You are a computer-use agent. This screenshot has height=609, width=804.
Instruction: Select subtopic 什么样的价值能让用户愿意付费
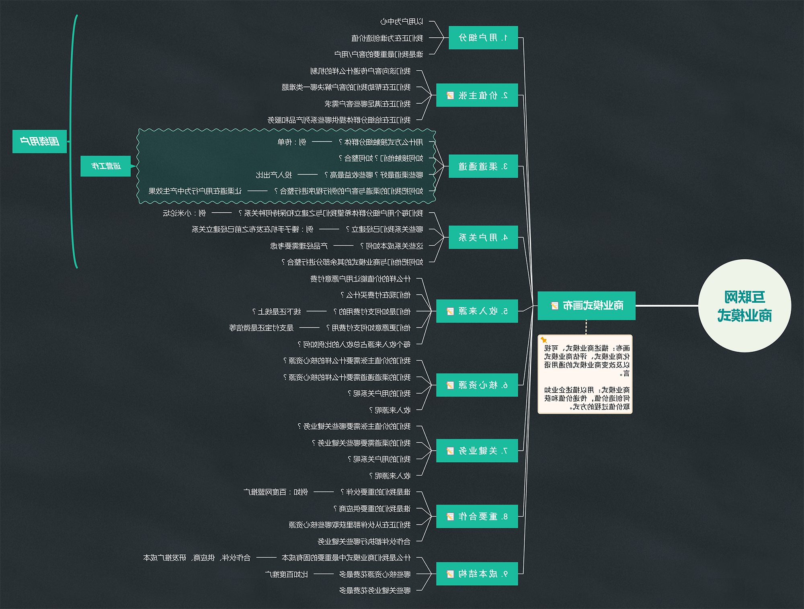point(361,279)
